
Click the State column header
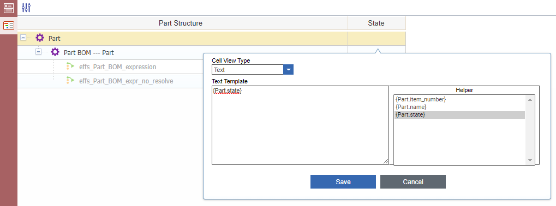[x=376, y=23]
